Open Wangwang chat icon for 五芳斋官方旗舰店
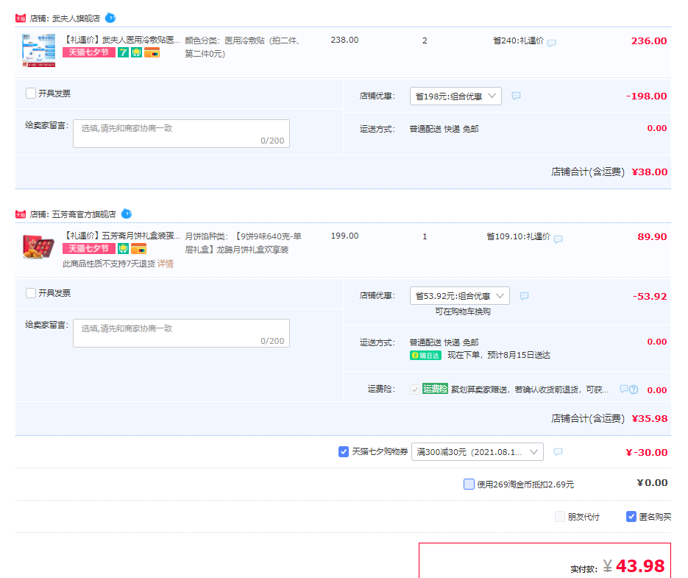 (x=127, y=214)
